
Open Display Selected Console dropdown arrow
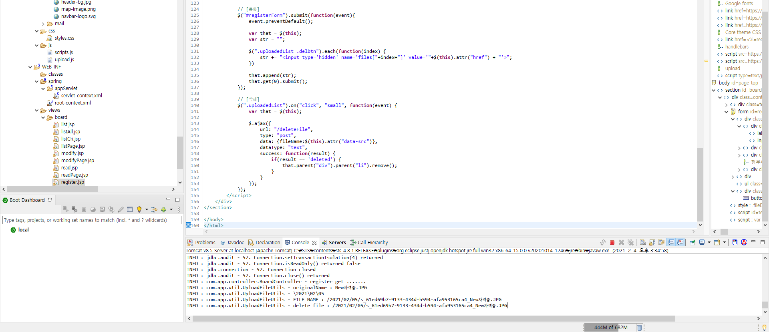coord(709,242)
